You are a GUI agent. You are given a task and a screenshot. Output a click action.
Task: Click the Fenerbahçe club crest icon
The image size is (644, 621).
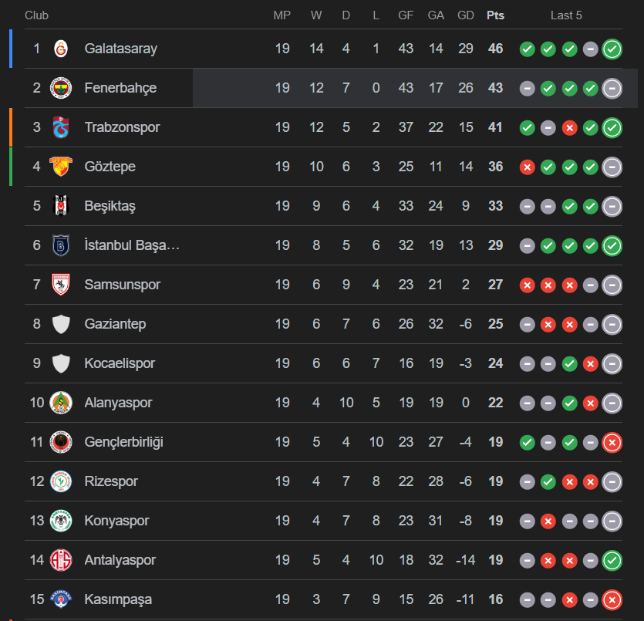pyautogui.click(x=61, y=88)
